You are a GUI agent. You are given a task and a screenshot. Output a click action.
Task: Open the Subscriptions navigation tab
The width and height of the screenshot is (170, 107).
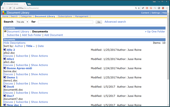[x=65, y=16]
